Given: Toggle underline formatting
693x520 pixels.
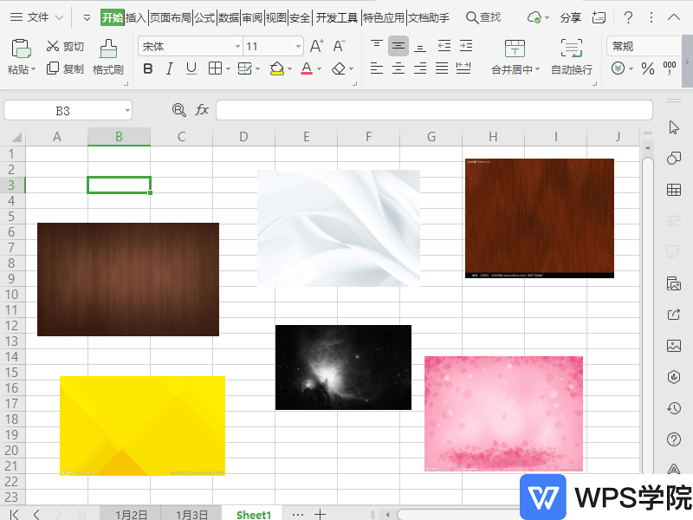Looking at the screenshot, I should [x=191, y=69].
